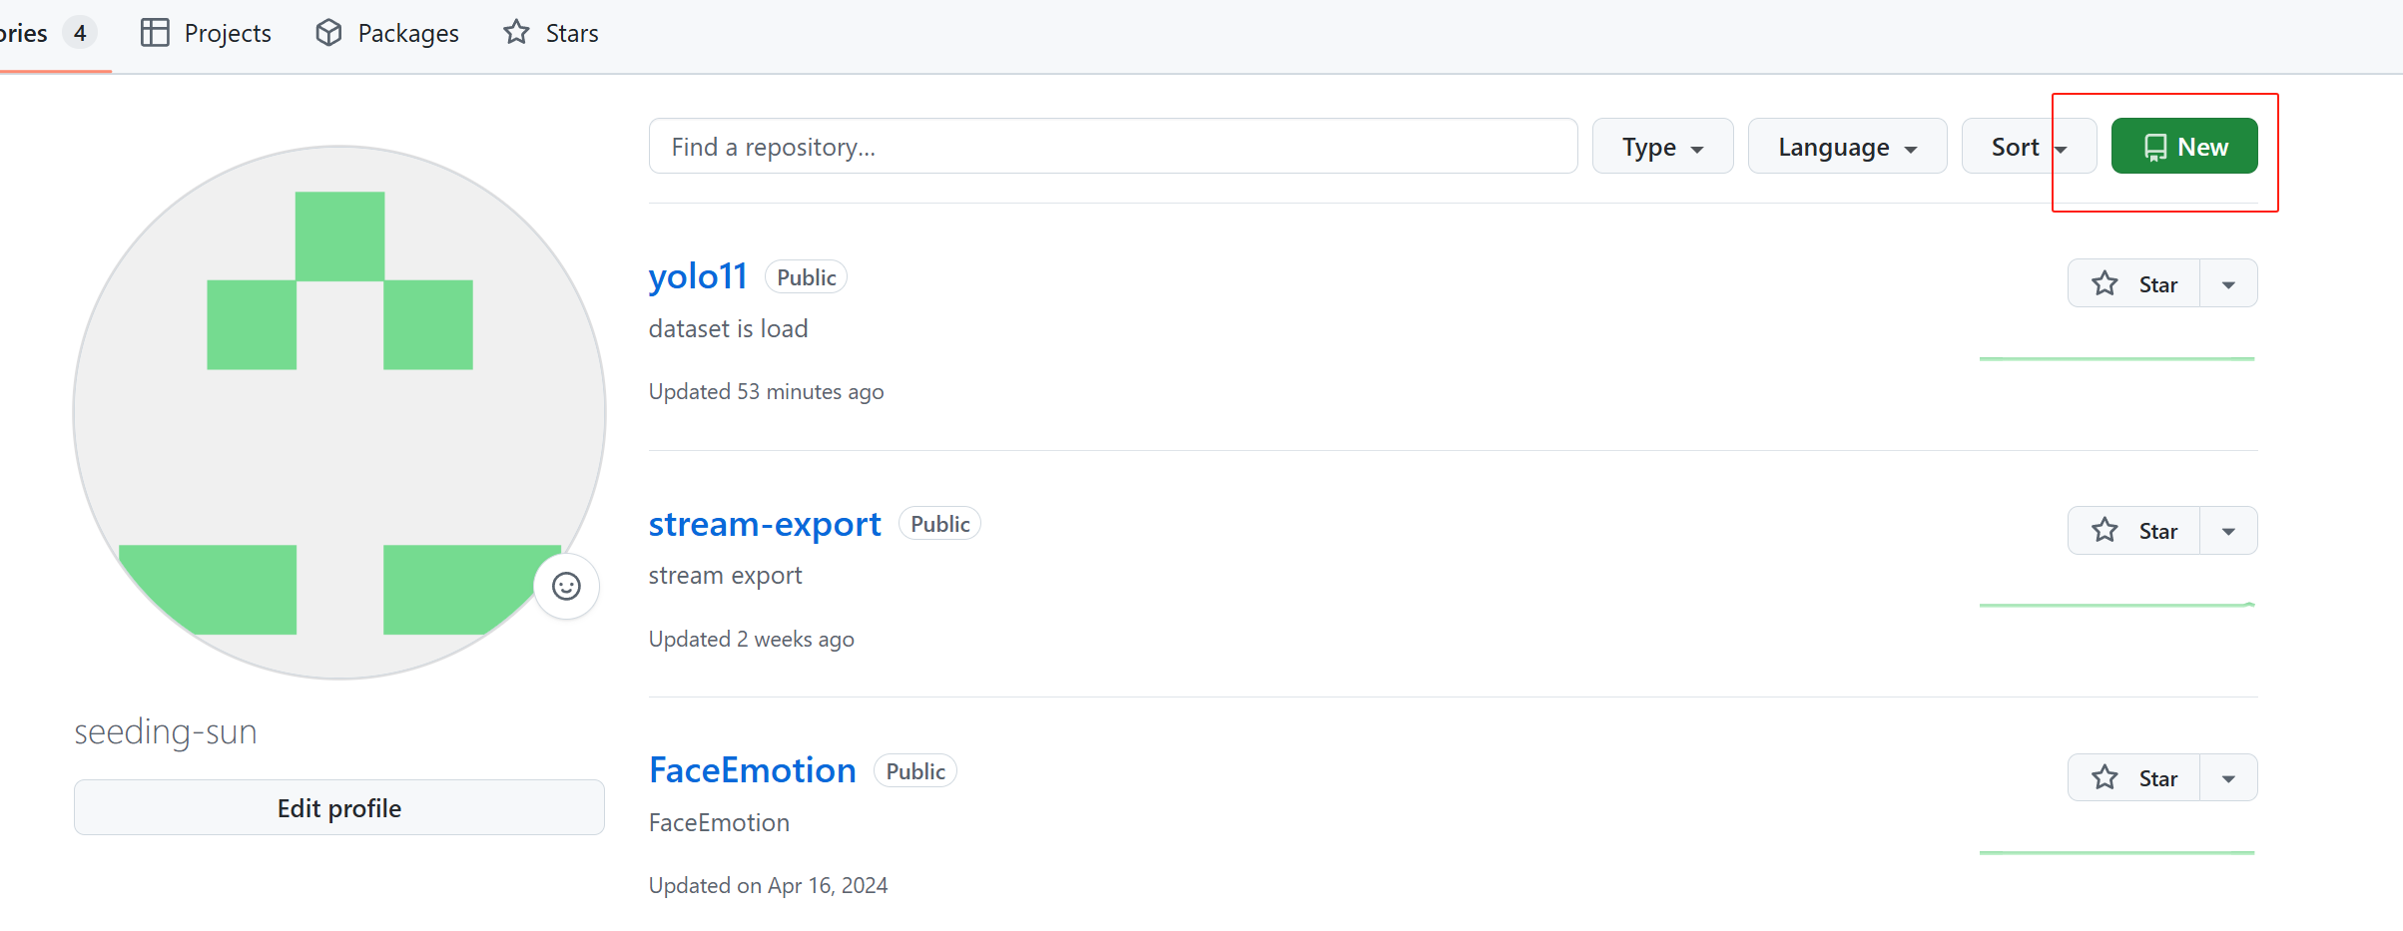The width and height of the screenshot is (2403, 931).
Task: Click the stream-export activity sparkline graph
Action: click(2117, 605)
